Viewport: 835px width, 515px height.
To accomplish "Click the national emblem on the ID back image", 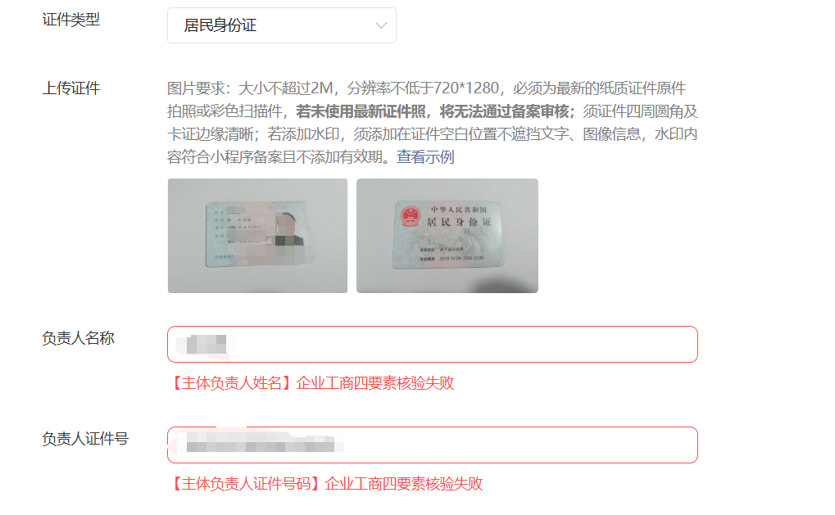I will [x=411, y=216].
